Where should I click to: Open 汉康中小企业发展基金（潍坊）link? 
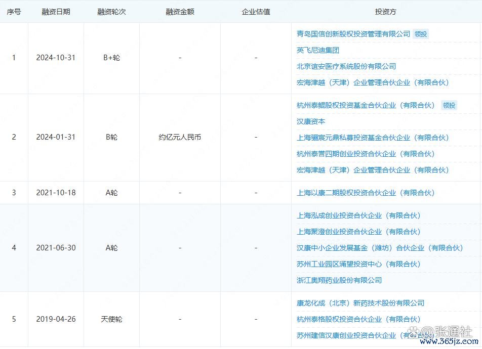pos(380,248)
